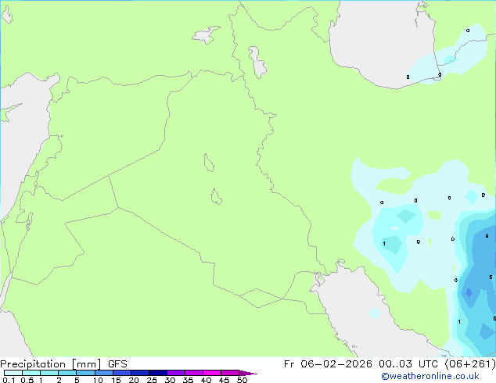The width and height of the screenshot is (496, 383).
Task: Click the 25 to 30 mm legend swatch
Action: 157,373
